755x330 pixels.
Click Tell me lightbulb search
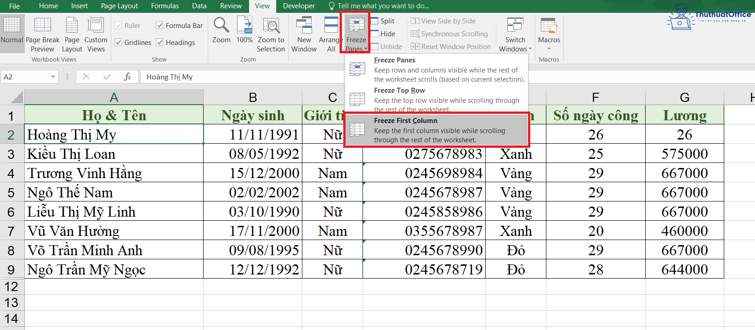(x=332, y=6)
